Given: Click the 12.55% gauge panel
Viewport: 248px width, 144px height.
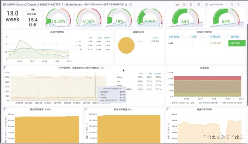Looking at the screenshot, I should click(x=58, y=18).
